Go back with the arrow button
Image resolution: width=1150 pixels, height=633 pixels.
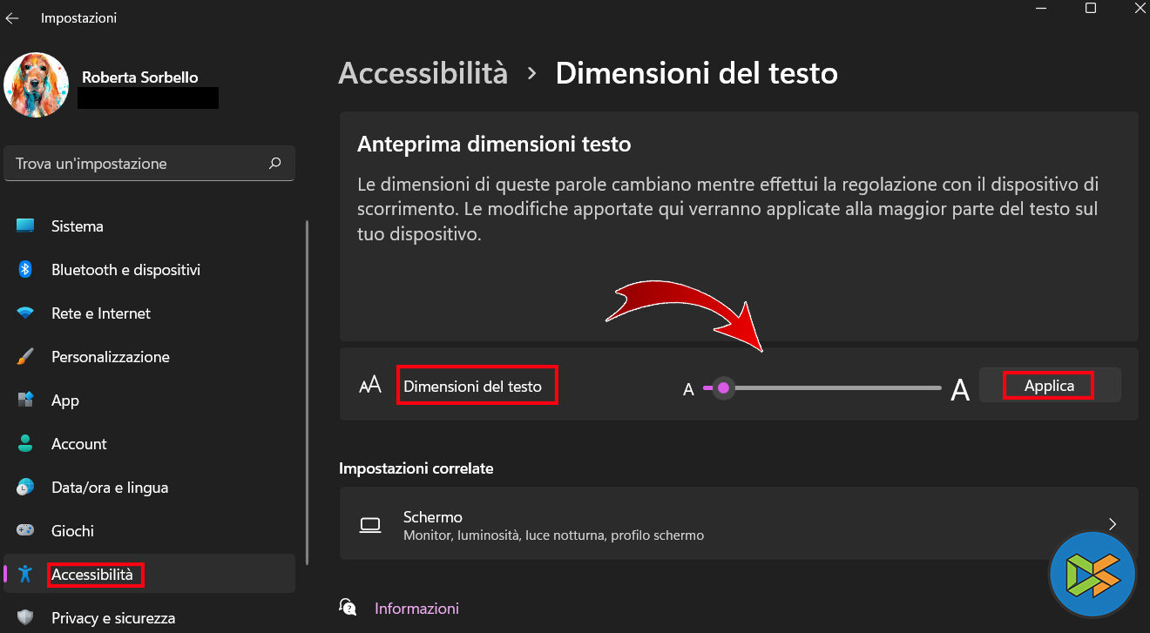pyautogui.click(x=12, y=18)
